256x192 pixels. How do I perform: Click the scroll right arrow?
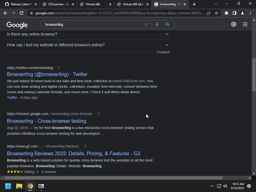click(x=250, y=178)
